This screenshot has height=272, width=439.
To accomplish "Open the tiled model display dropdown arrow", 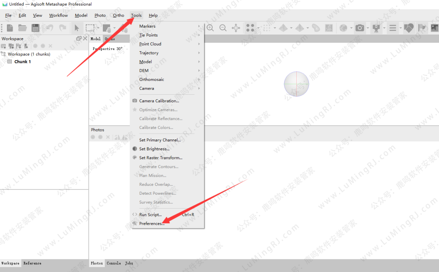I will tap(307, 28).
